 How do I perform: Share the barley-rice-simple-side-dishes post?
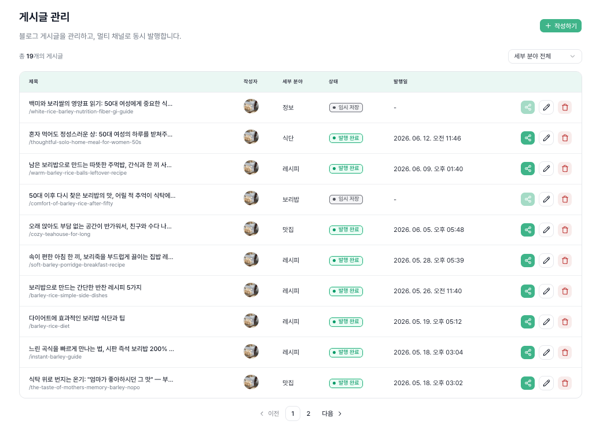[528, 291]
